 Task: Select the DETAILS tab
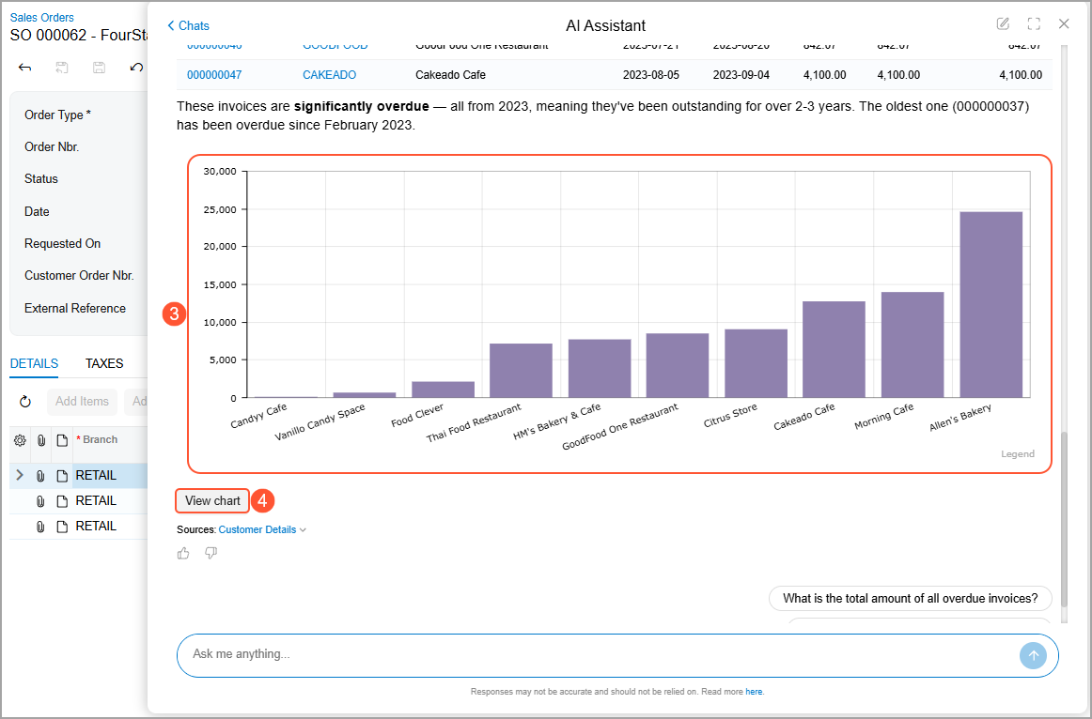tap(34, 363)
